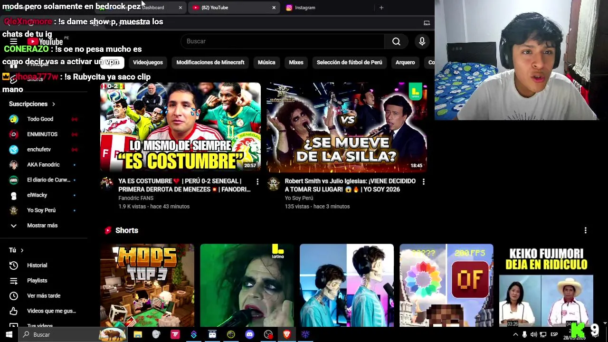
Task: Open ENMINUTOS subscription channel
Action: coord(43,134)
